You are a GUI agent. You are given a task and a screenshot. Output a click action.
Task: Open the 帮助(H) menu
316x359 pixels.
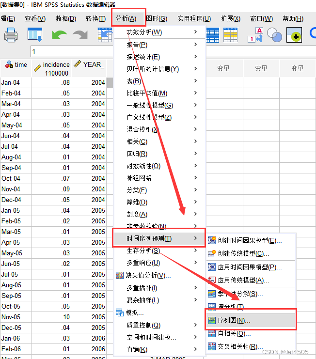click(x=293, y=18)
